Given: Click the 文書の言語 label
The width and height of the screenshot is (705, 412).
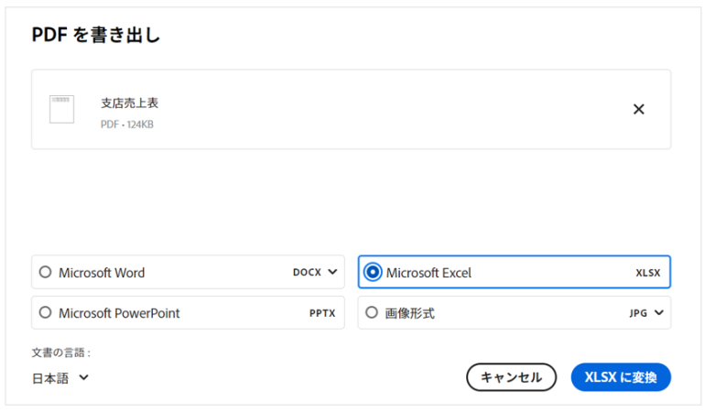Looking at the screenshot, I should [x=61, y=352].
